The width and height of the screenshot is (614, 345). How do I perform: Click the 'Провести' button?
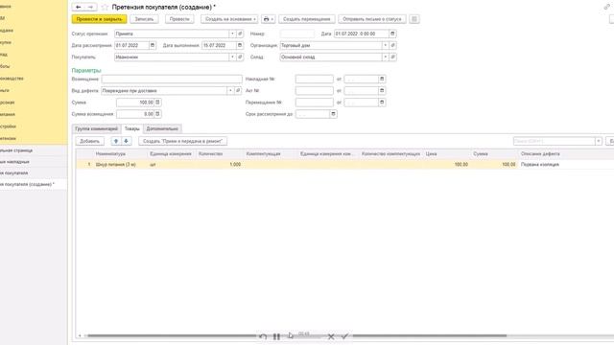click(179, 19)
